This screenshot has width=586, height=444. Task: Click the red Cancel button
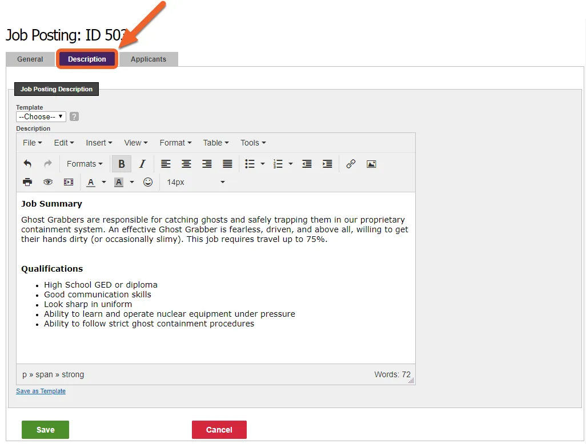pyautogui.click(x=219, y=429)
